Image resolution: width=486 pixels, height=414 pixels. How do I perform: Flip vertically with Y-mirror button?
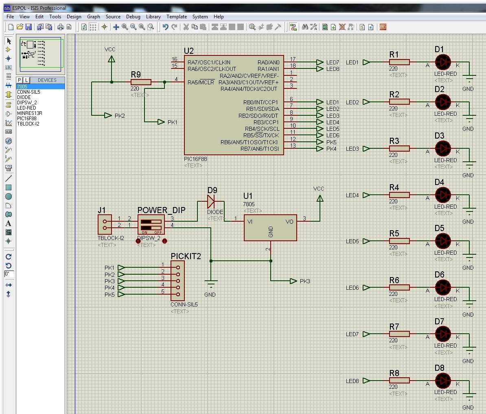pos(9,294)
